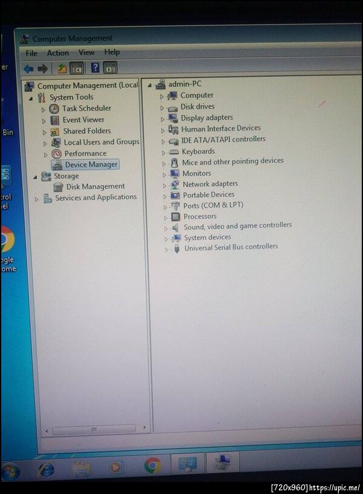363x494 pixels.
Task: Open Windows Media Player on taskbar
Action: pyautogui.click(x=116, y=467)
